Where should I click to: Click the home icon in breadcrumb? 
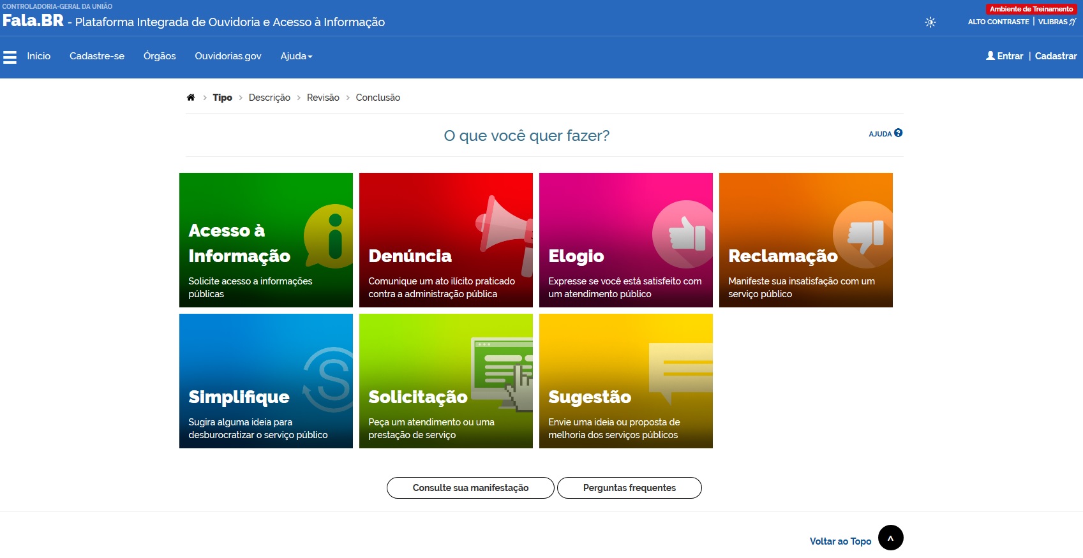190,98
